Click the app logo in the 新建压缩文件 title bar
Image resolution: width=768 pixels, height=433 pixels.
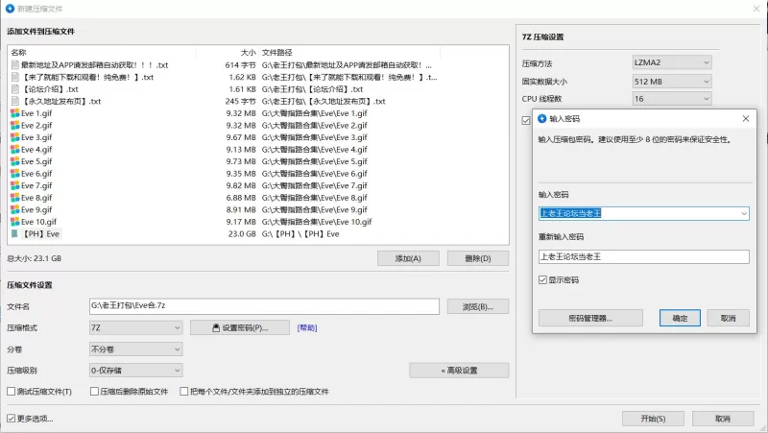(10, 9)
